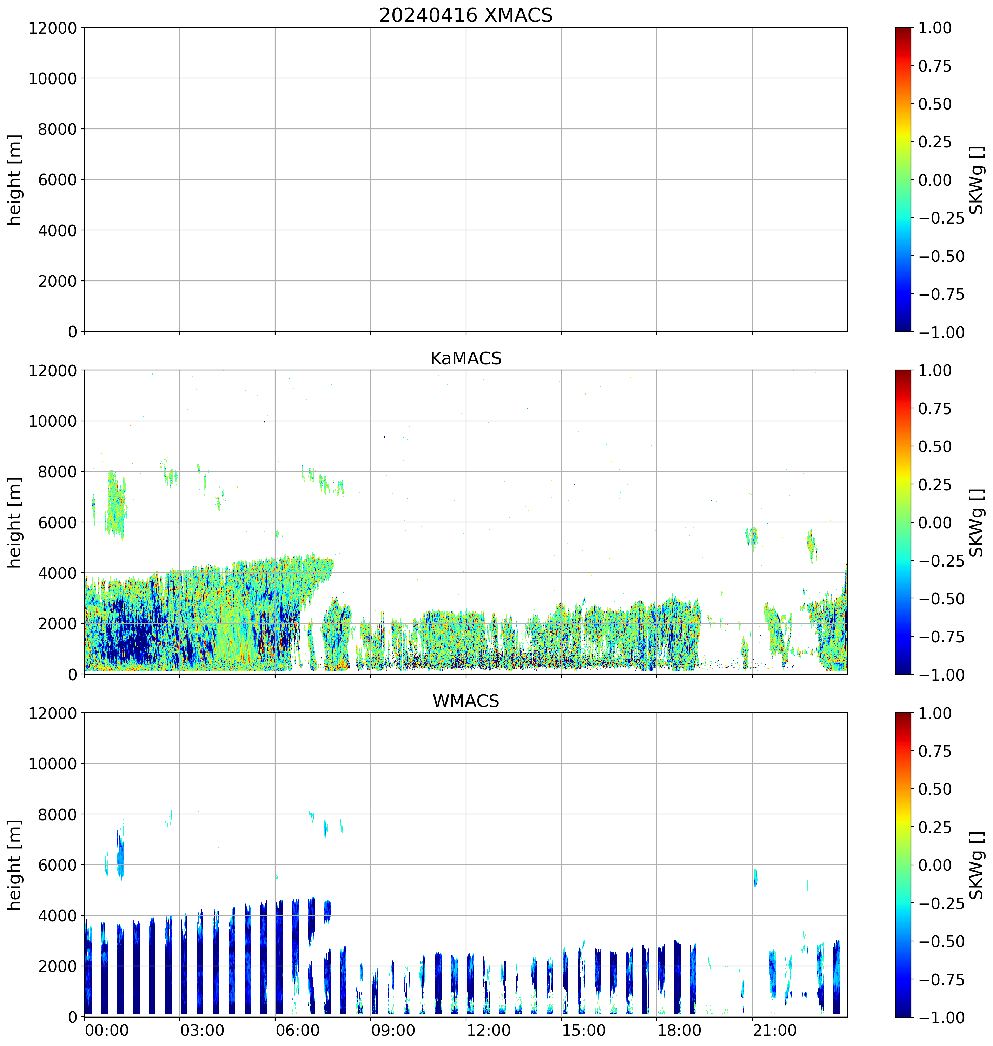Click the 09:00 time axis label
Viewport: 993px width, 1046px height.
[393, 1031]
